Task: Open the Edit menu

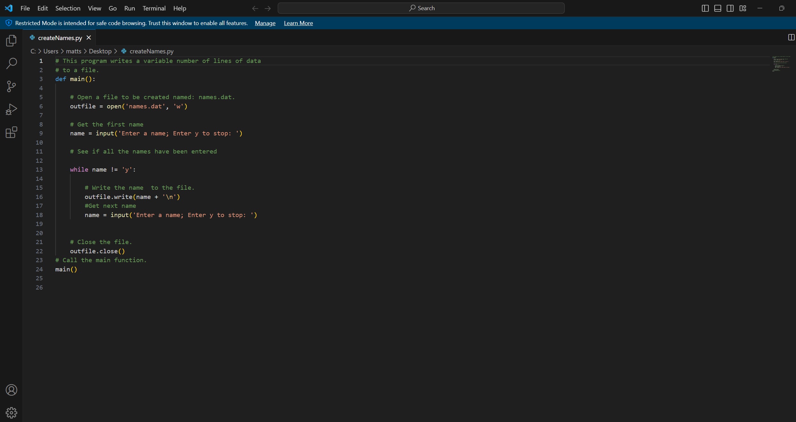Action: pyautogui.click(x=43, y=8)
